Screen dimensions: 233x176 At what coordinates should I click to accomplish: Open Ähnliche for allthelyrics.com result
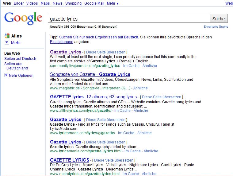pyautogui.click(x=141, y=111)
